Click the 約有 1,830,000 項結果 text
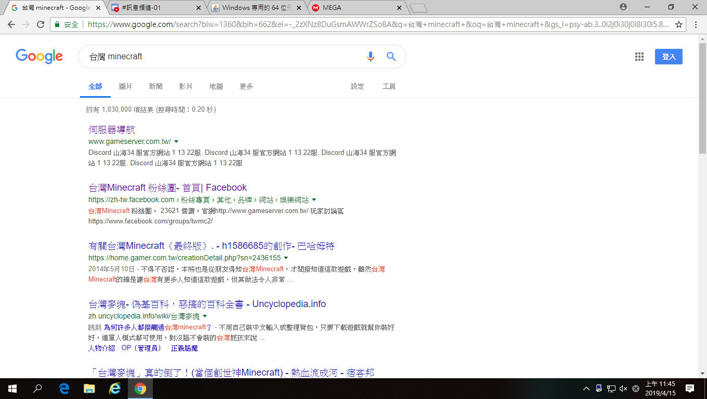 pos(151,110)
